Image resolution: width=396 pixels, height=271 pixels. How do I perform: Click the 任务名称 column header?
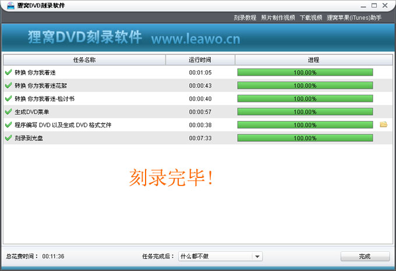pos(84,60)
